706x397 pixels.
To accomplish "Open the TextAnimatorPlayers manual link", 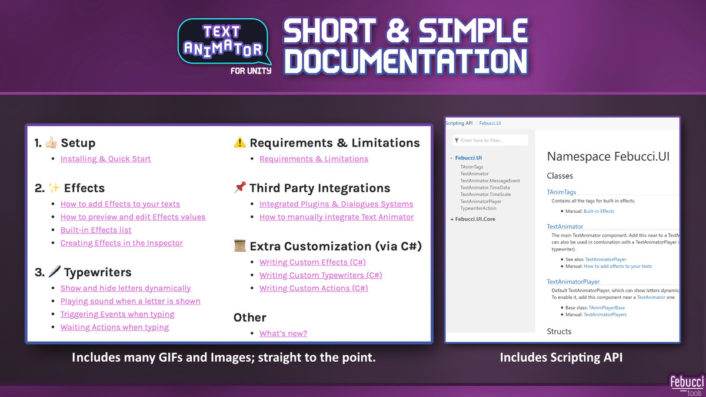I will pos(605,315).
